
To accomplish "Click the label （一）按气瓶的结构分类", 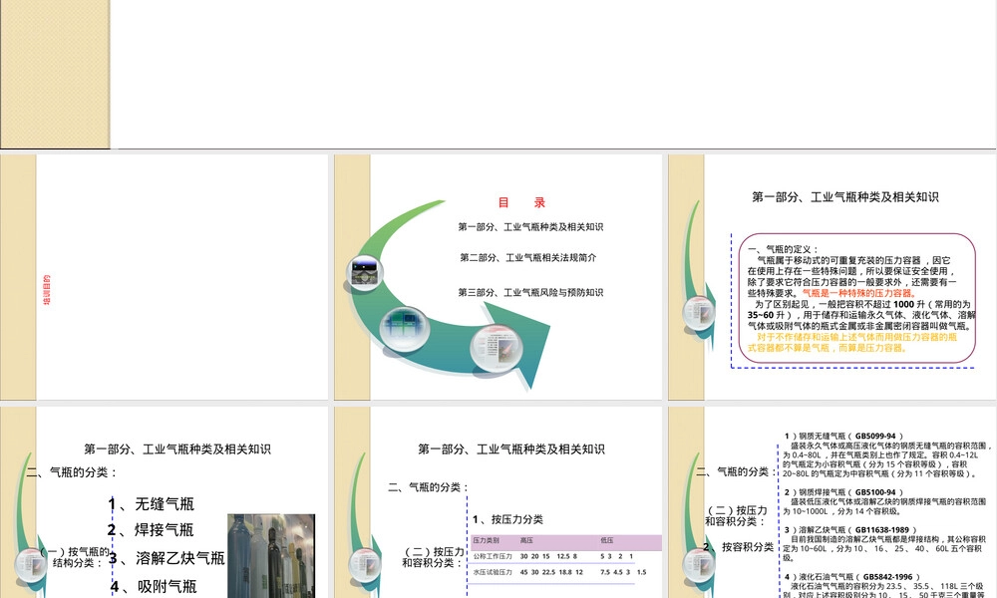I will 75,557.
